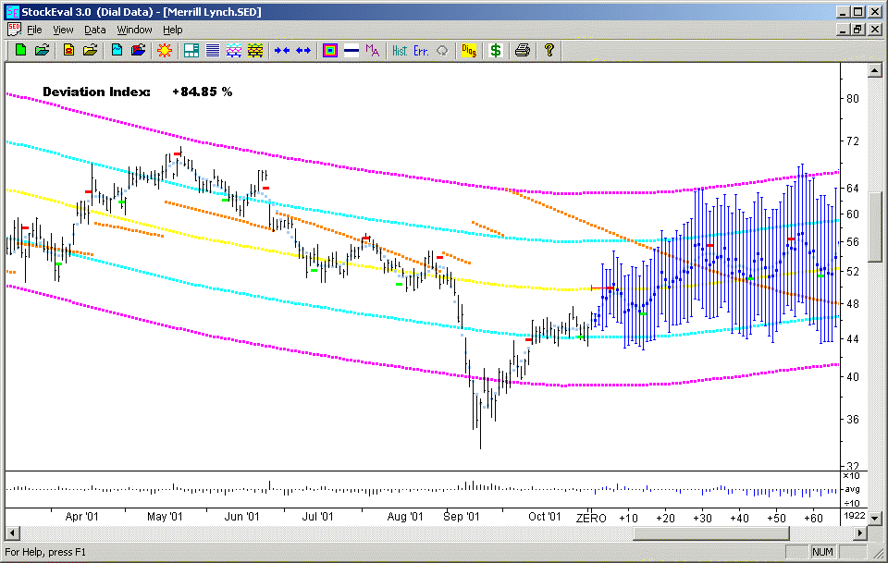The image size is (888, 563).
Task: Click the horizontal scrollbar right arrow
Action: coord(861,532)
